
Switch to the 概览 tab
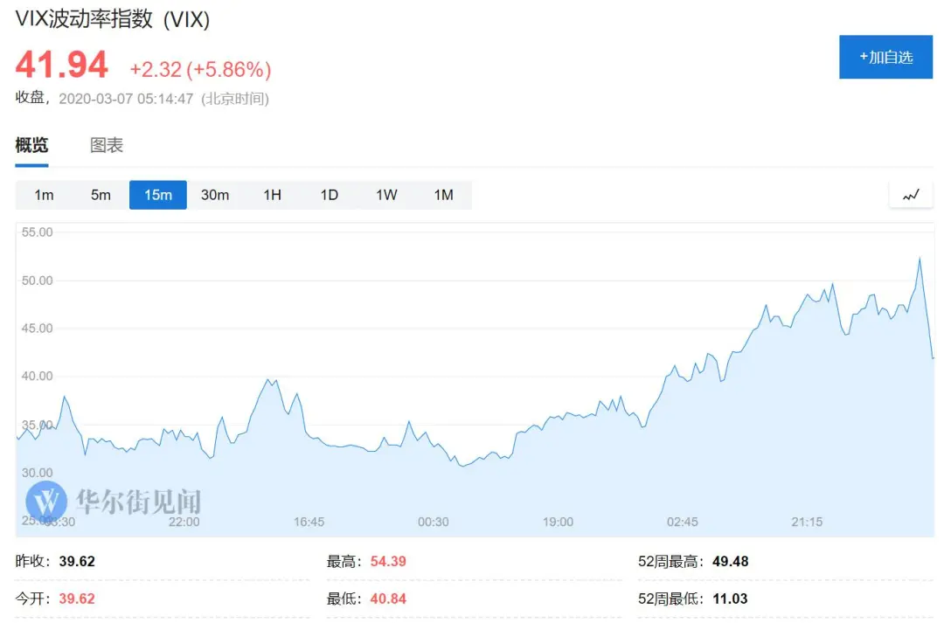31,145
